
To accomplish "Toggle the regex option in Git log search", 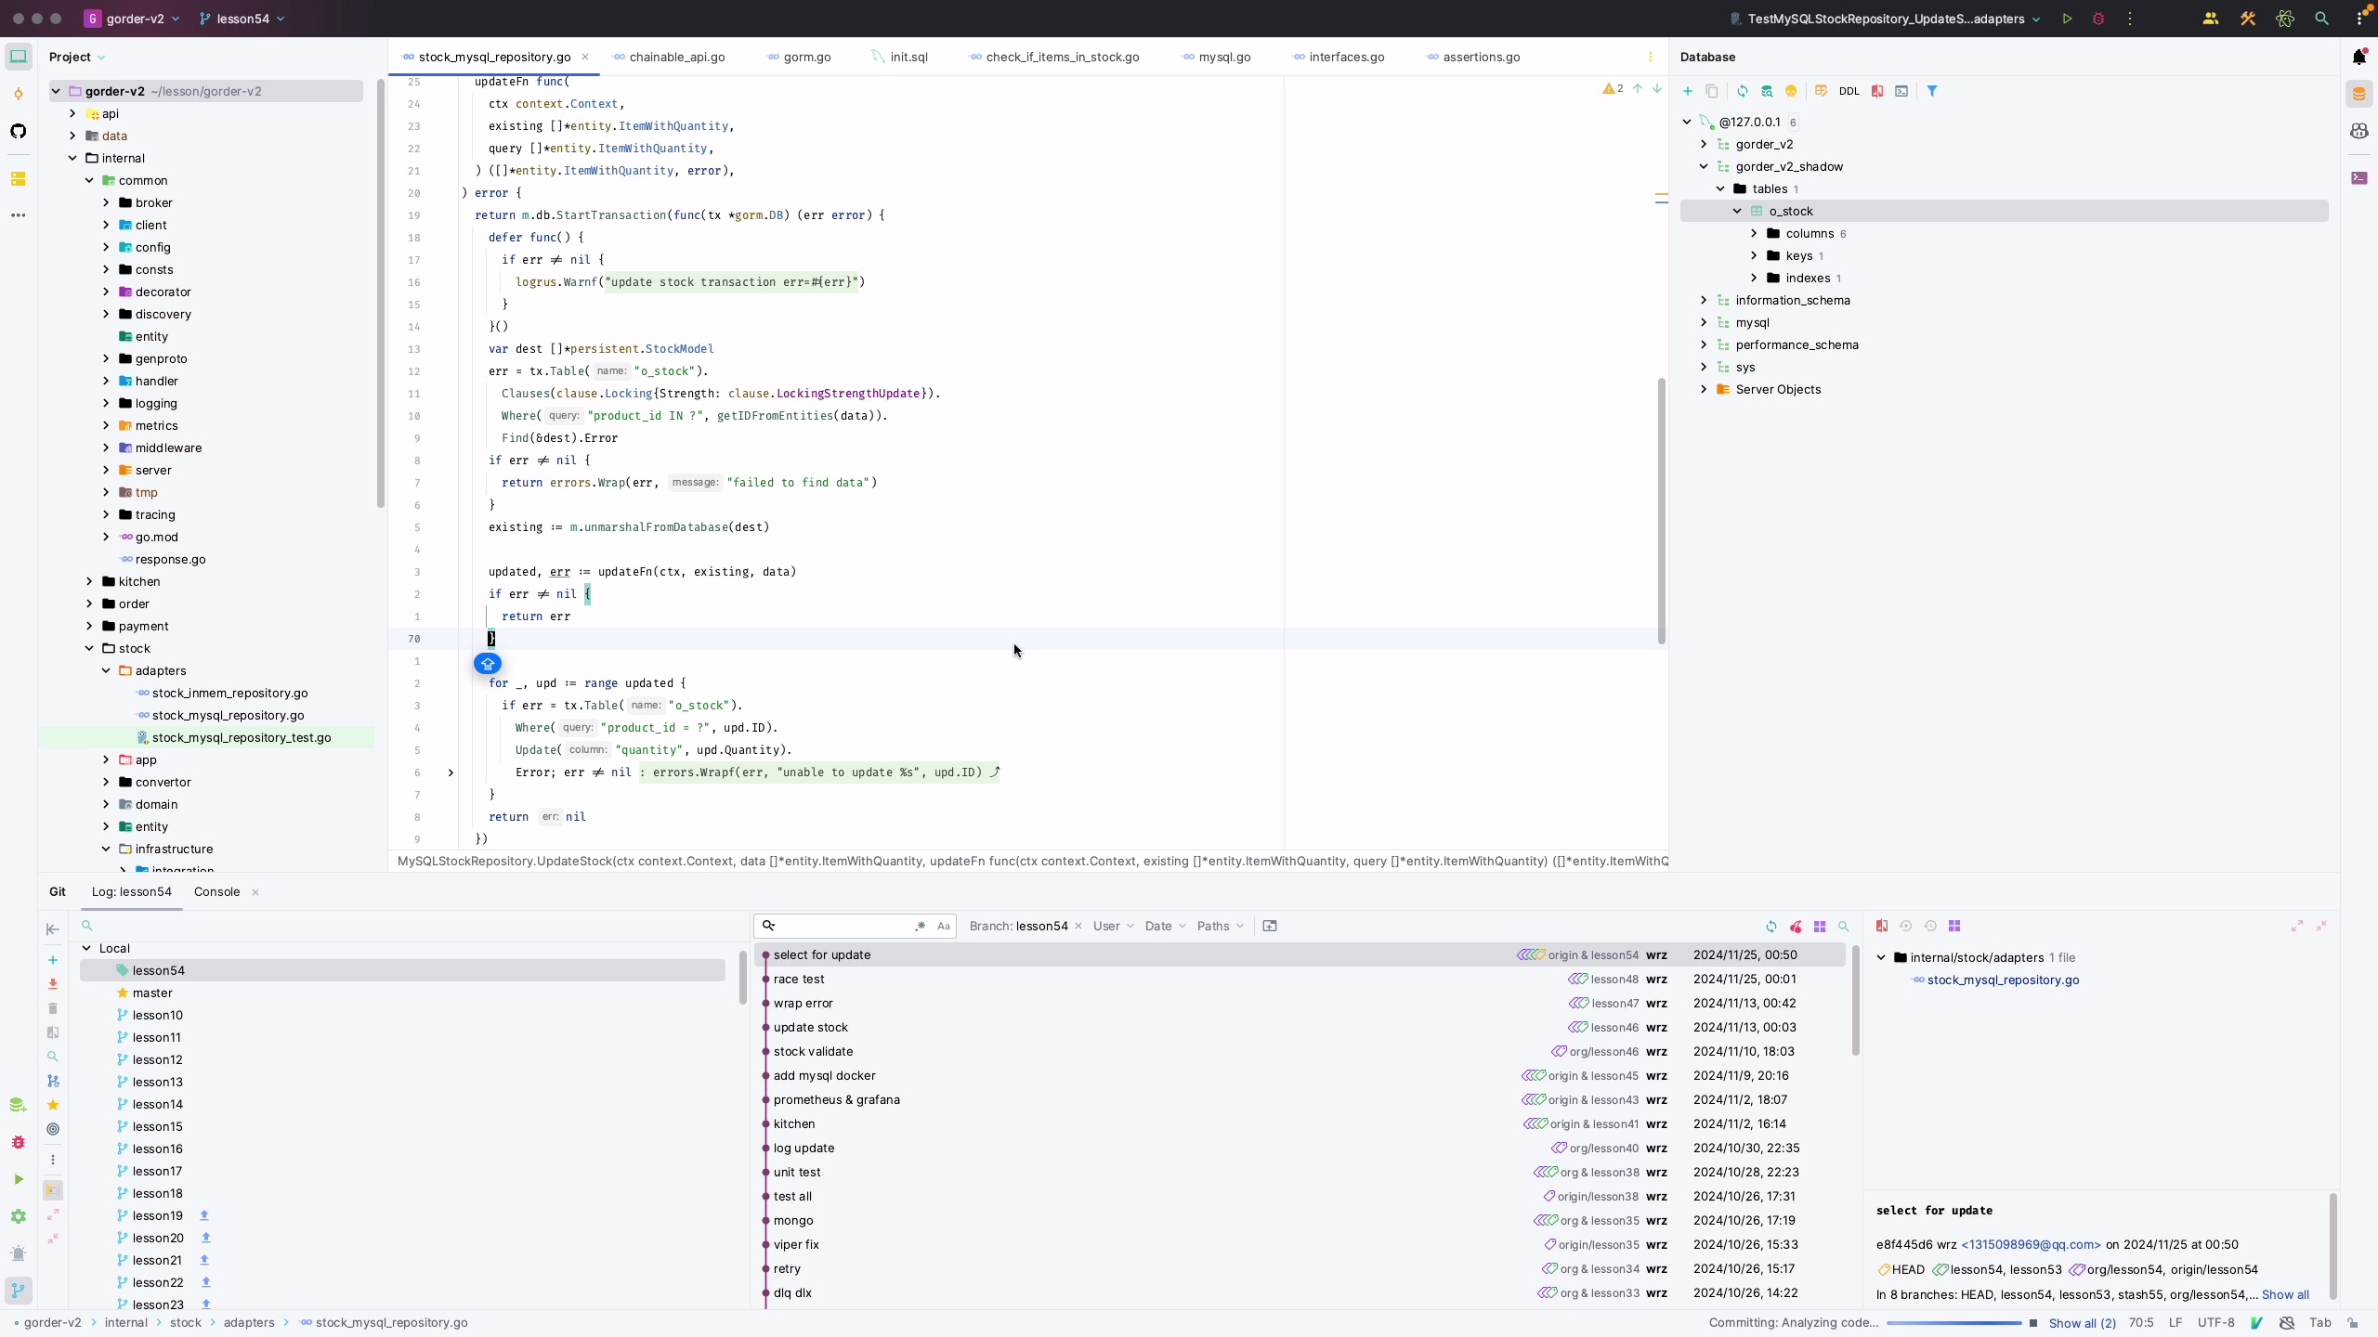I will [x=920, y=927].
